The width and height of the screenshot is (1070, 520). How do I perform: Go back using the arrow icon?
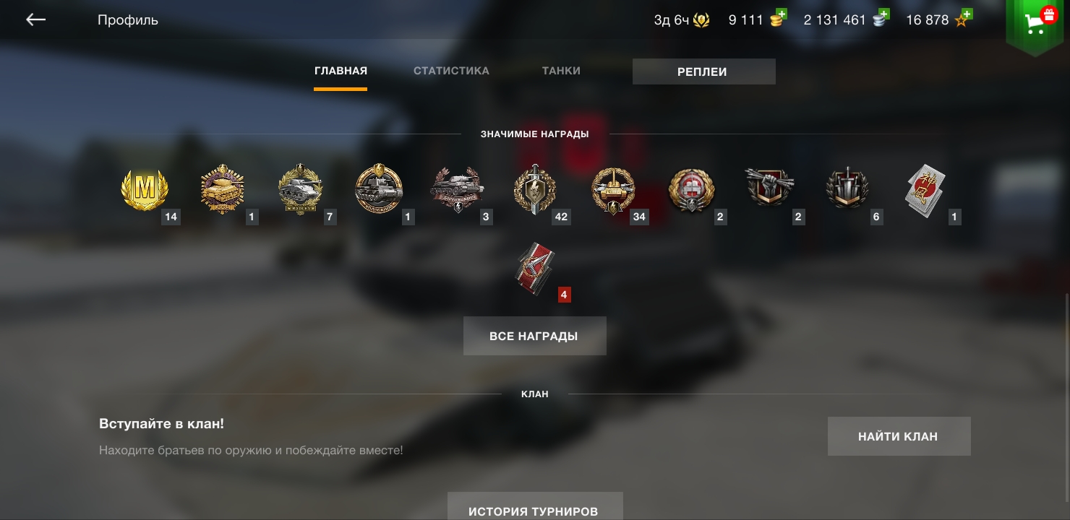pos(35,20)
